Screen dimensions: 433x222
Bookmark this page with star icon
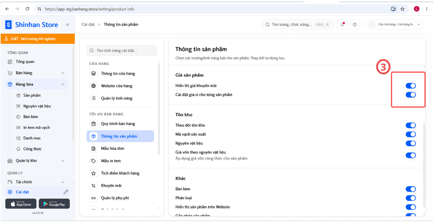pyautogui.click(x=403, y=9)
